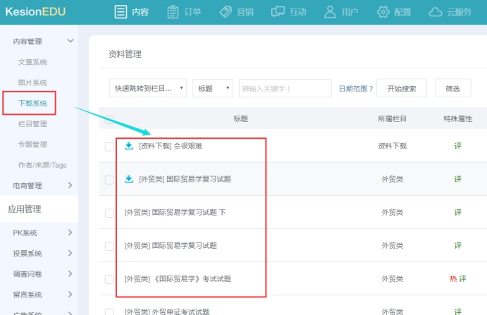Collapse the 内容管理 sidebar section
Screen dimensions: 487x315
70,41
